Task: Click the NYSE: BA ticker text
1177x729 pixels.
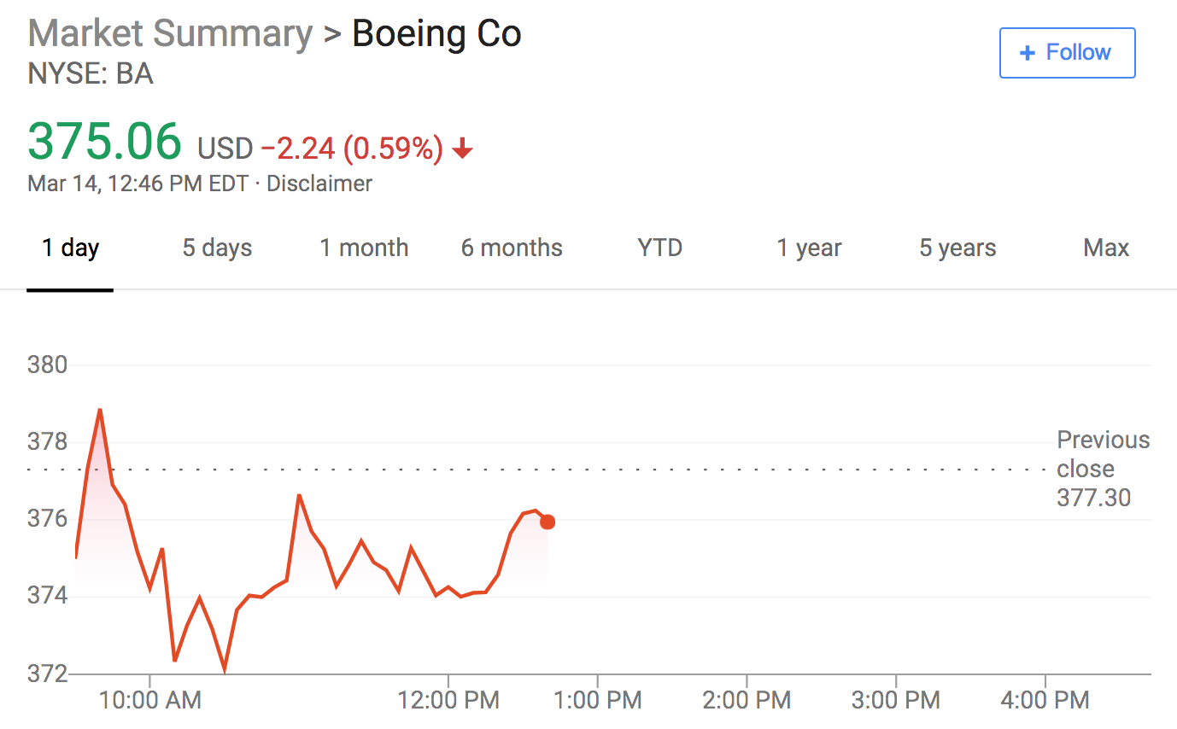Action: pos(91,74)
